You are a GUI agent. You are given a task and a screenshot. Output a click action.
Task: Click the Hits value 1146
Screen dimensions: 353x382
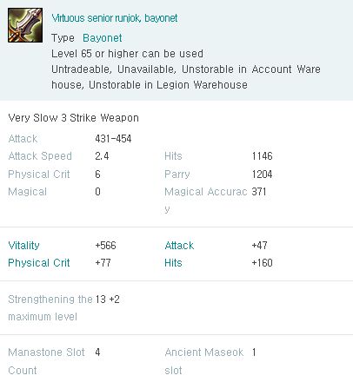(x=262, y=156)
